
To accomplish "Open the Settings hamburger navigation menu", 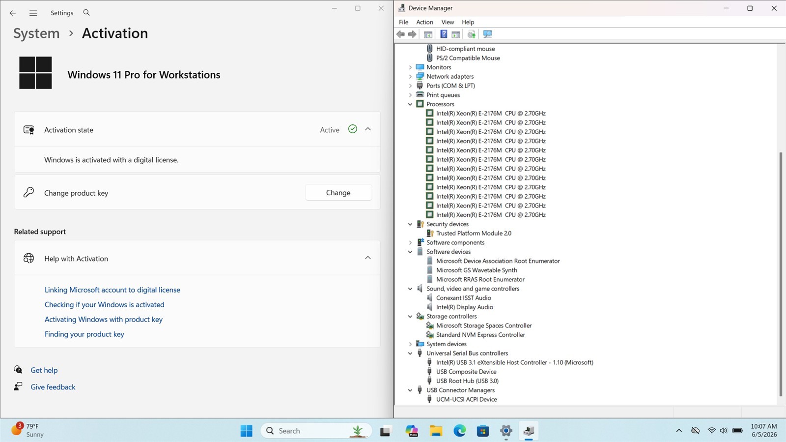I will pyautogui.click(x=33, y=13).
